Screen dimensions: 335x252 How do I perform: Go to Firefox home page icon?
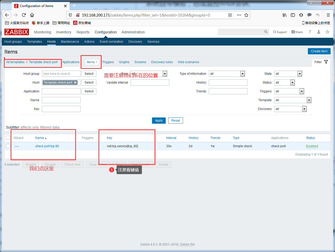(32, 15)
